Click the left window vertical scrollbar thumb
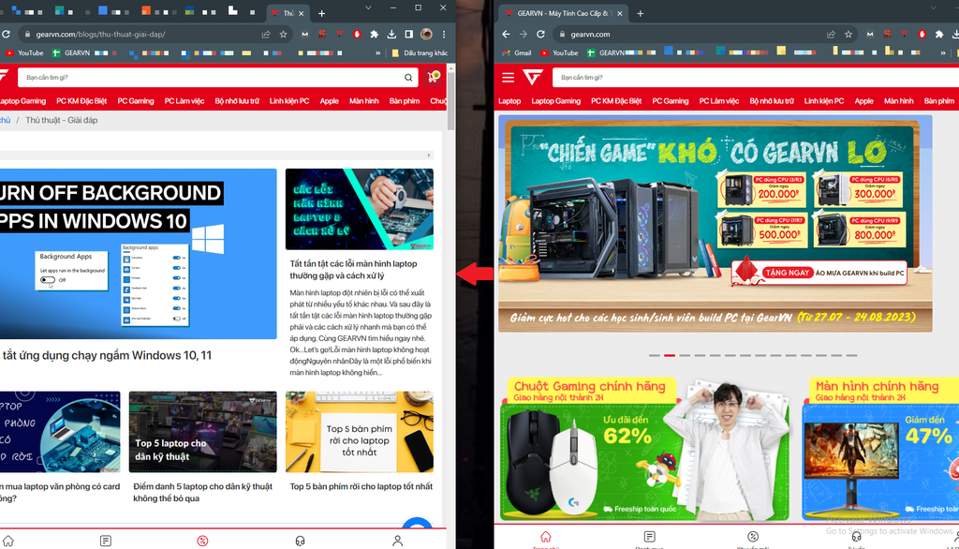This screenshot has width=959, height=549. (450, 101)
